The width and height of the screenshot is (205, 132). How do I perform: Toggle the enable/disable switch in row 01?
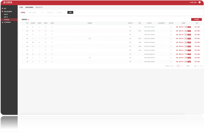[x=187, y=27]
